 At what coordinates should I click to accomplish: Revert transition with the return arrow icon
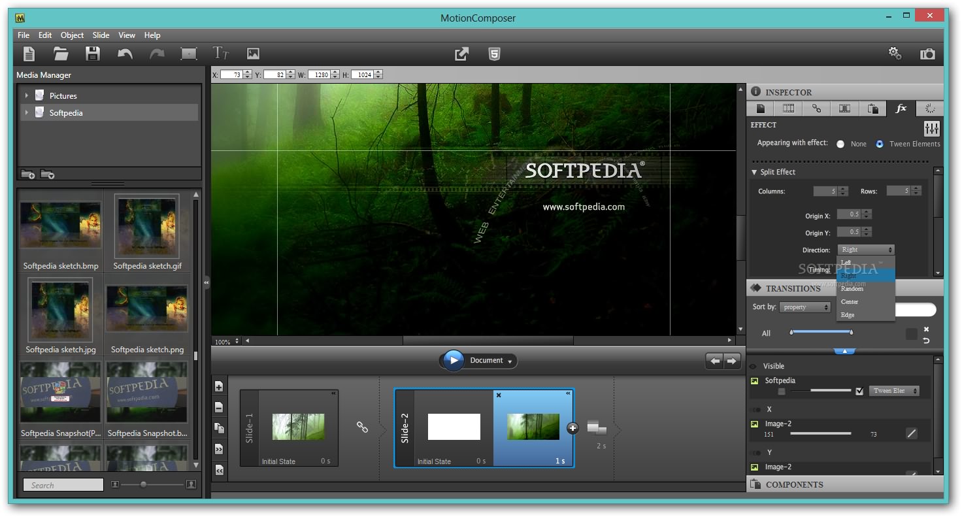click(926, 341)
